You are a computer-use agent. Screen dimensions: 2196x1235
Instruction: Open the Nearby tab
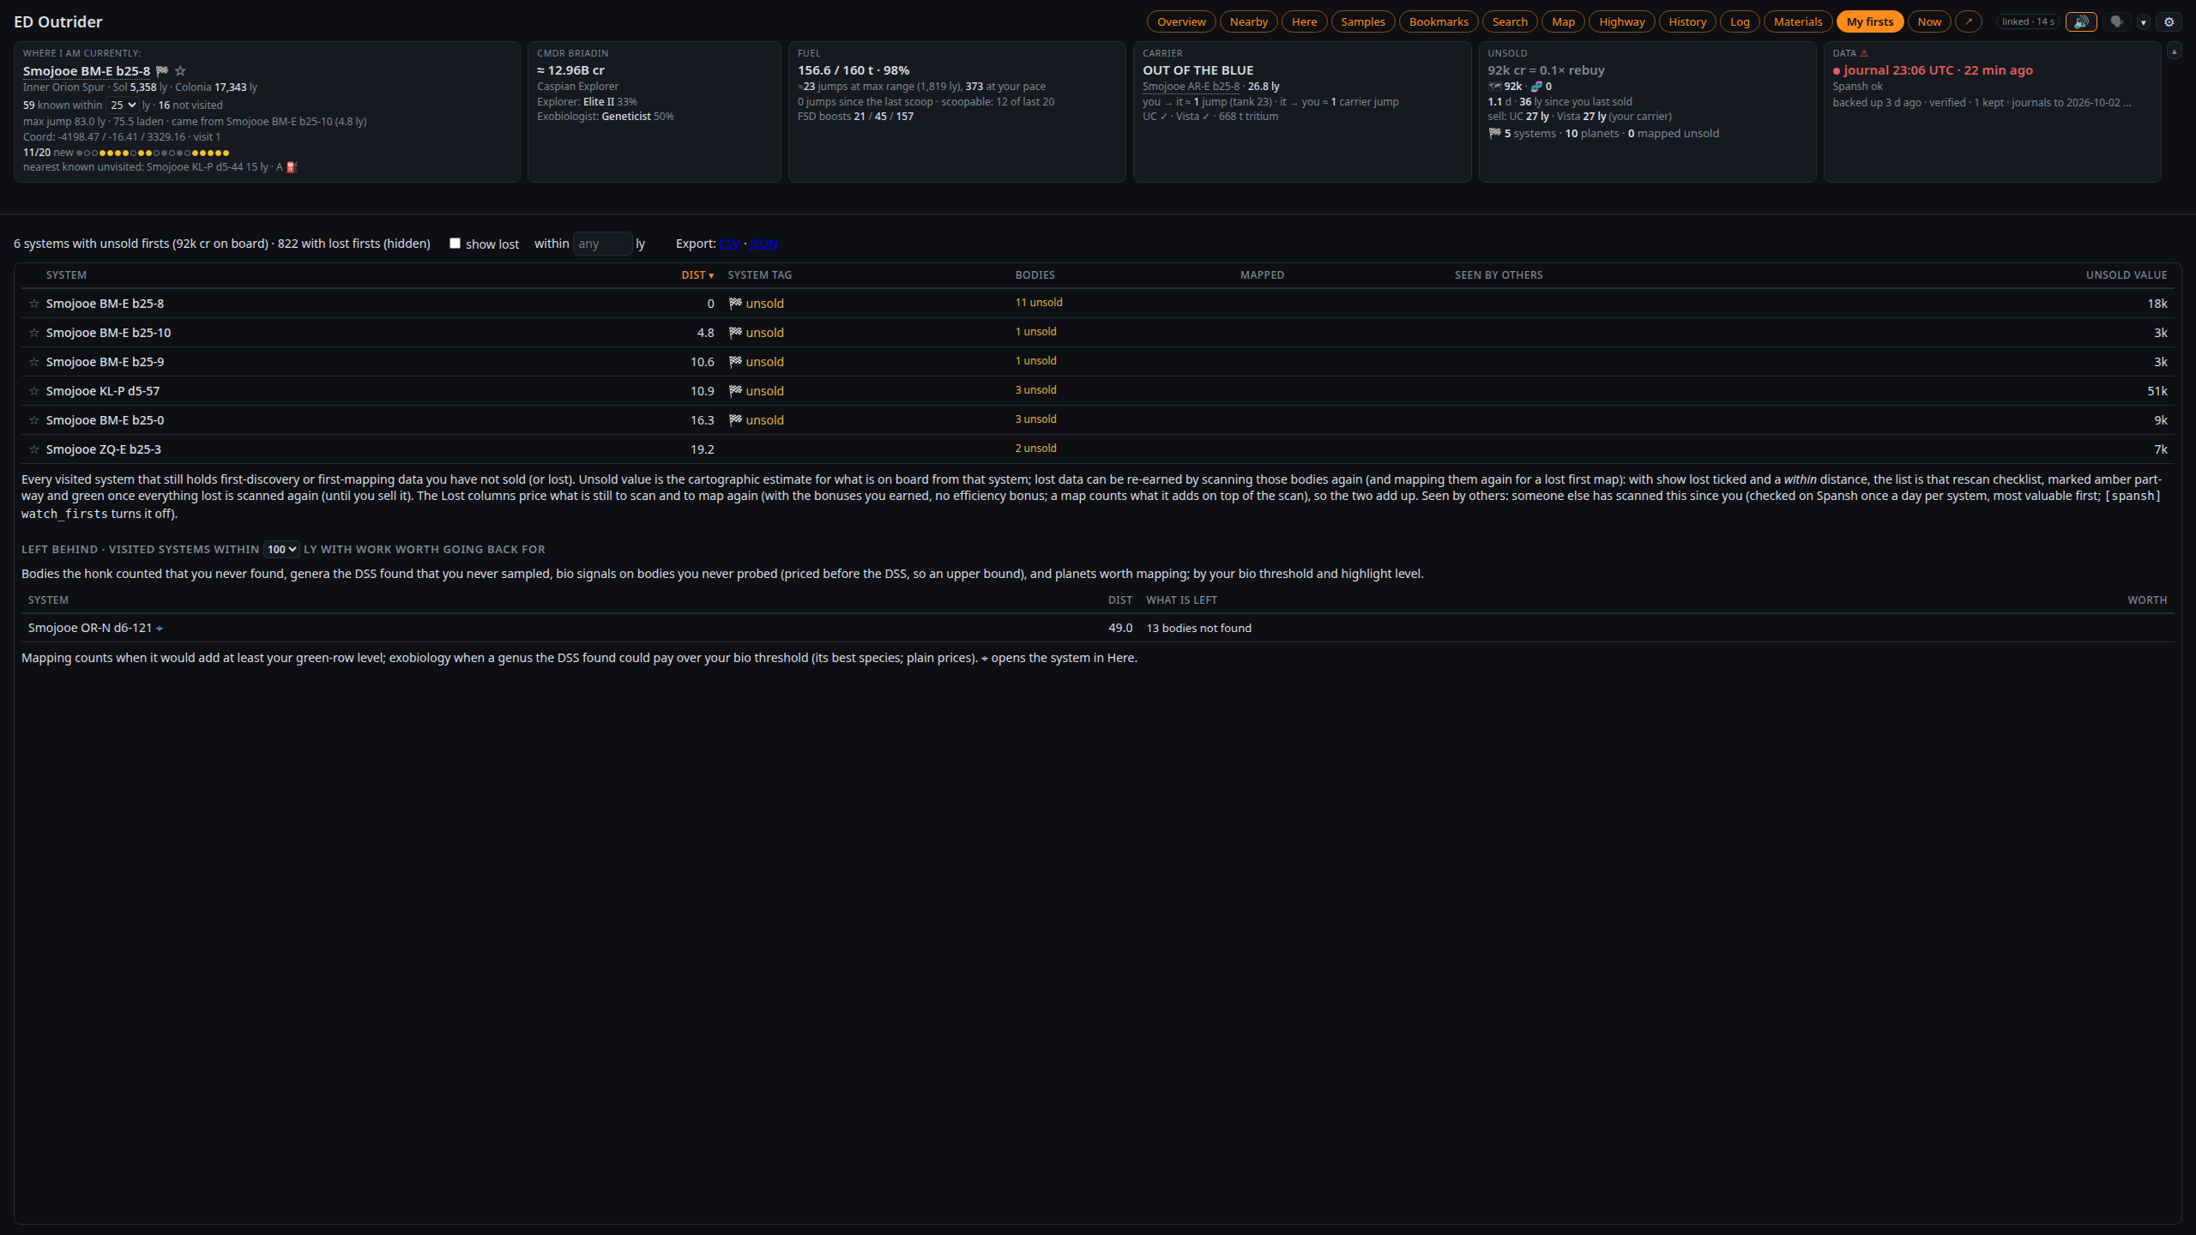[x=1249, y=21]
